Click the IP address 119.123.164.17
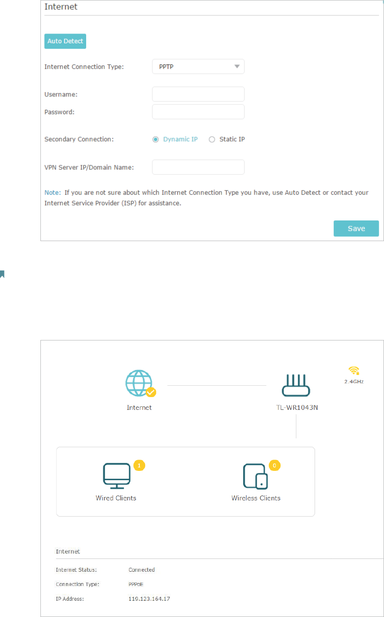 tap(149, 599)
